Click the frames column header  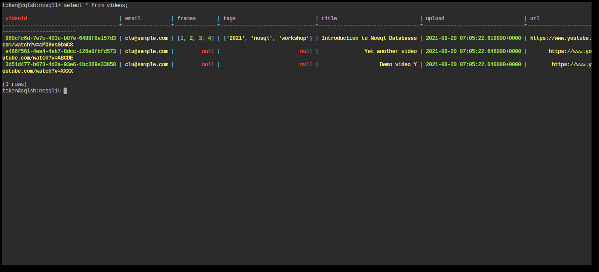click(186, 18)
